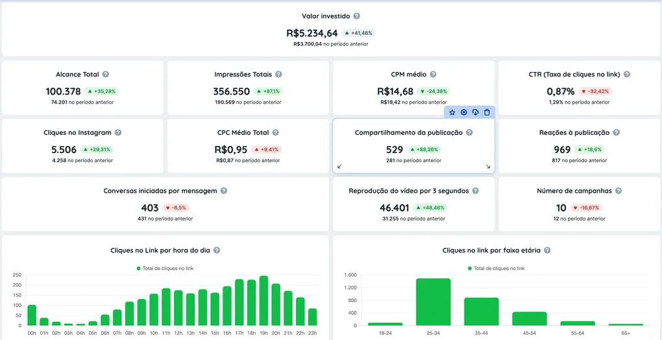Click the +29,31% badge on Cliques no Instagram
Viewport: 662px width, 340px height.
pyautogui.click(x=97, y=149)
